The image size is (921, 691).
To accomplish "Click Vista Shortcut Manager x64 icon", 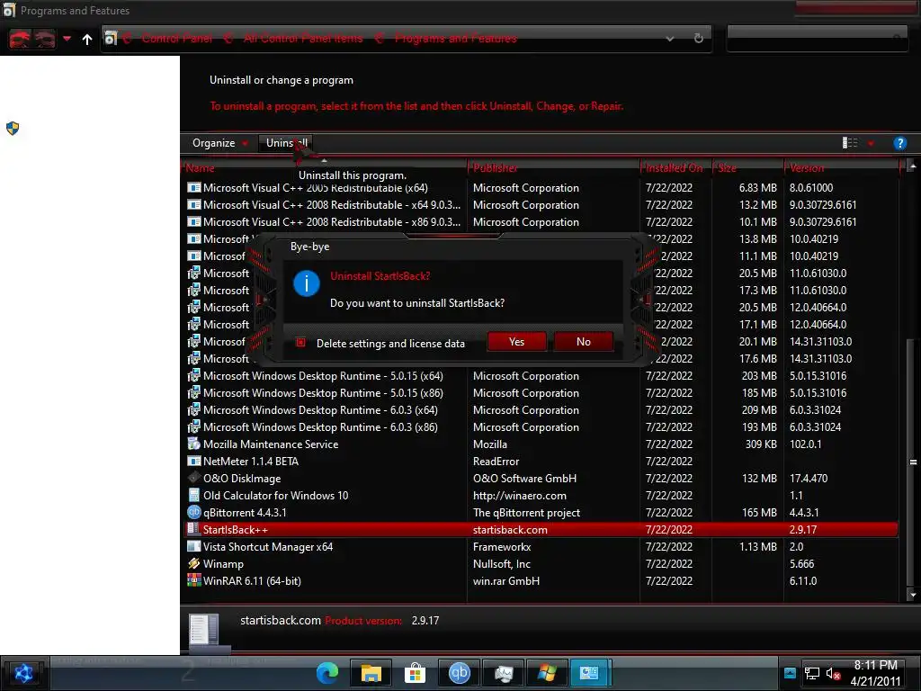I will point(194,546).
